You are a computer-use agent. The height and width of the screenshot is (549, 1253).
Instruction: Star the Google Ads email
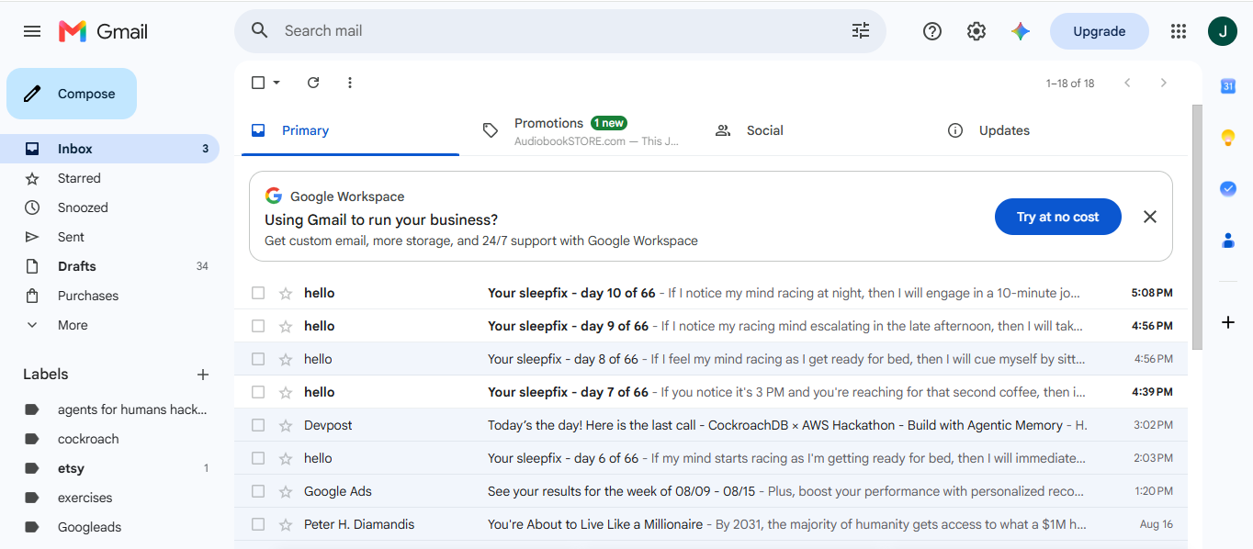[286, 491]
